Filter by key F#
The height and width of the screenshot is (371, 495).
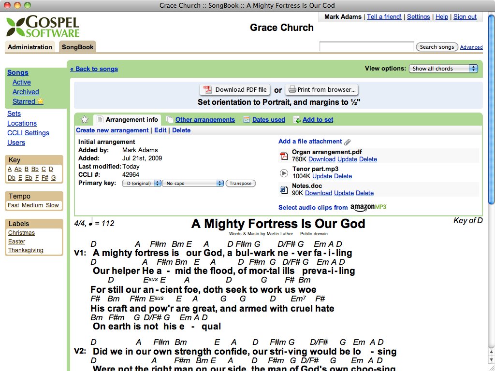tap(45, 178)
